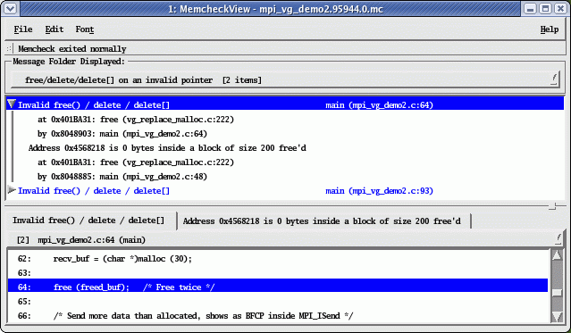Screen dimensions: 571x333
Task: Click source line 66 comment about MPI_ISend
Action: pos(278,315)
